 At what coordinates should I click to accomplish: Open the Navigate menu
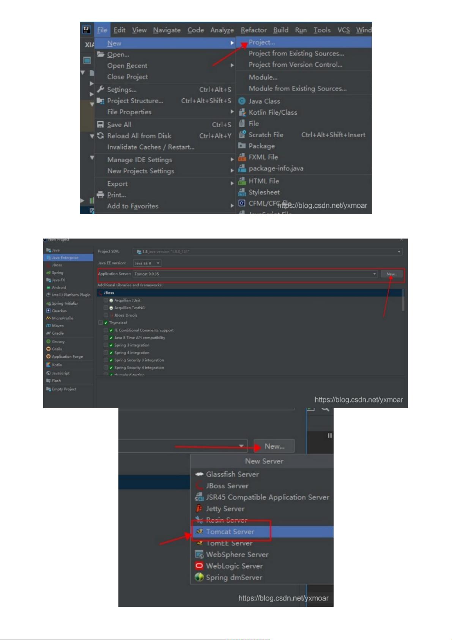pos(167,30)
